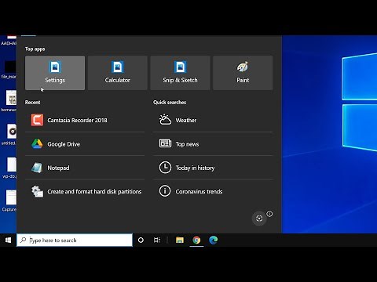Select the untitled desktop icon

(12, 131)
